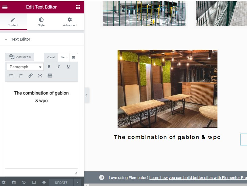Click inside the text editor content area
This screenshot has height=186, width=247.
tap(41, 125)
